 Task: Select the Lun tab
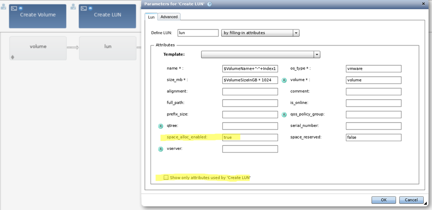pos(151,17)
